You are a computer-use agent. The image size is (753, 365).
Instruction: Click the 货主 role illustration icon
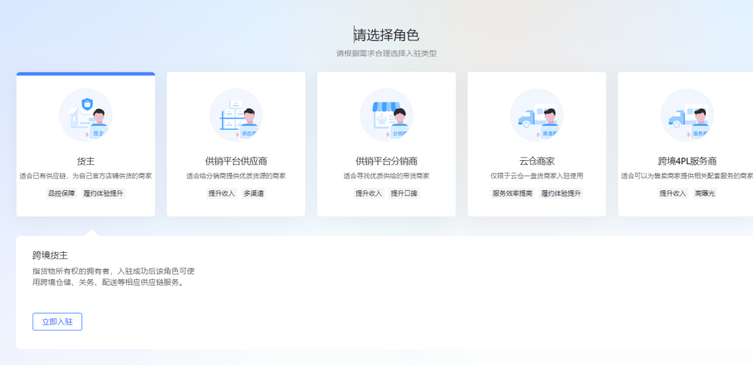(86, 115)
